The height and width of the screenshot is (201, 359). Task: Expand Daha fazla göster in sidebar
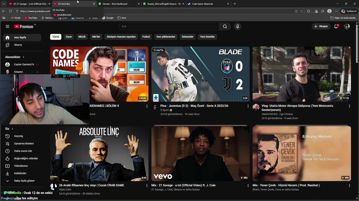click(22, 181)
